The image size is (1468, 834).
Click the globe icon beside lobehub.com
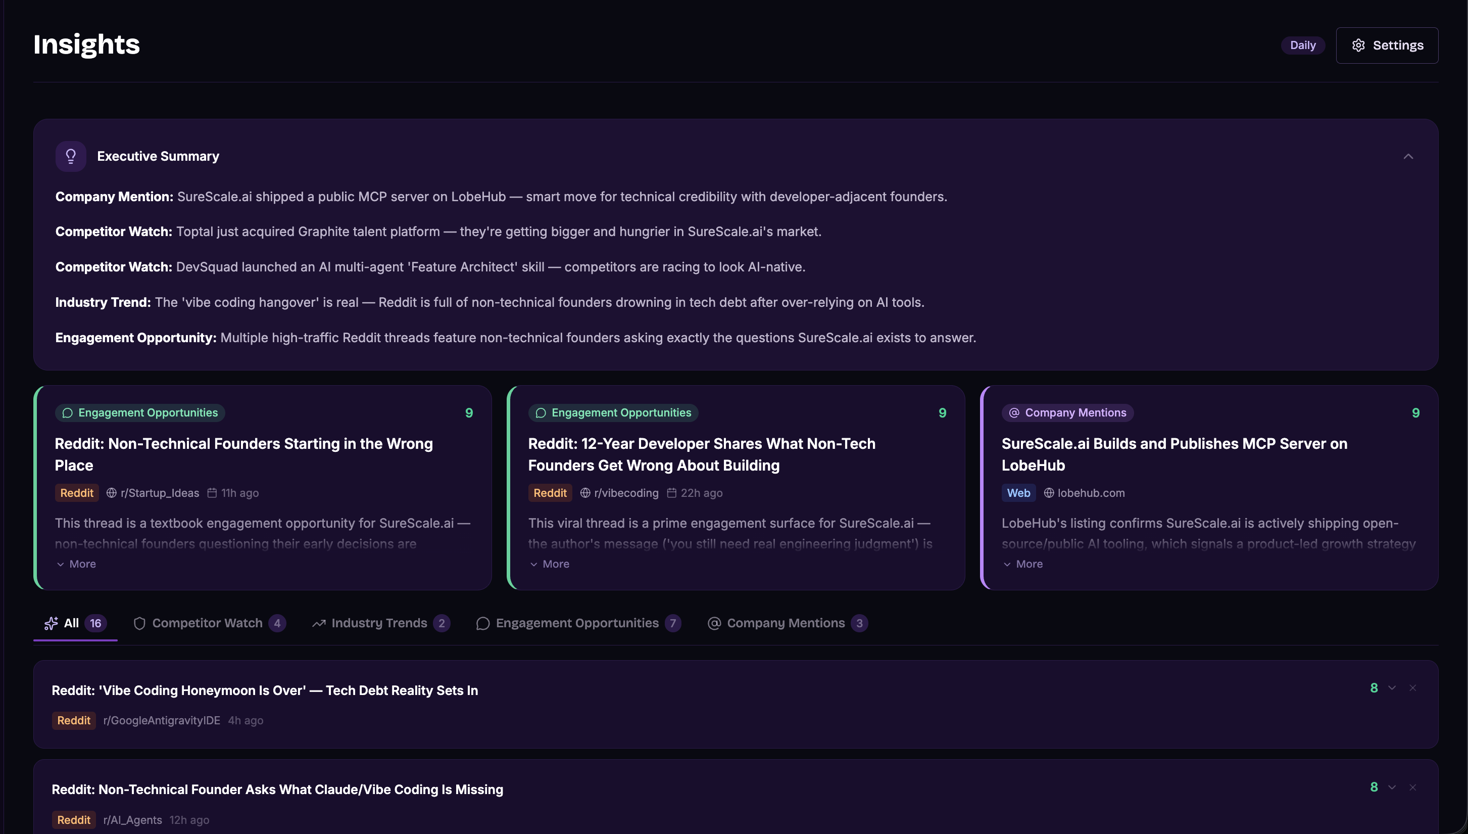(1049, 493)
